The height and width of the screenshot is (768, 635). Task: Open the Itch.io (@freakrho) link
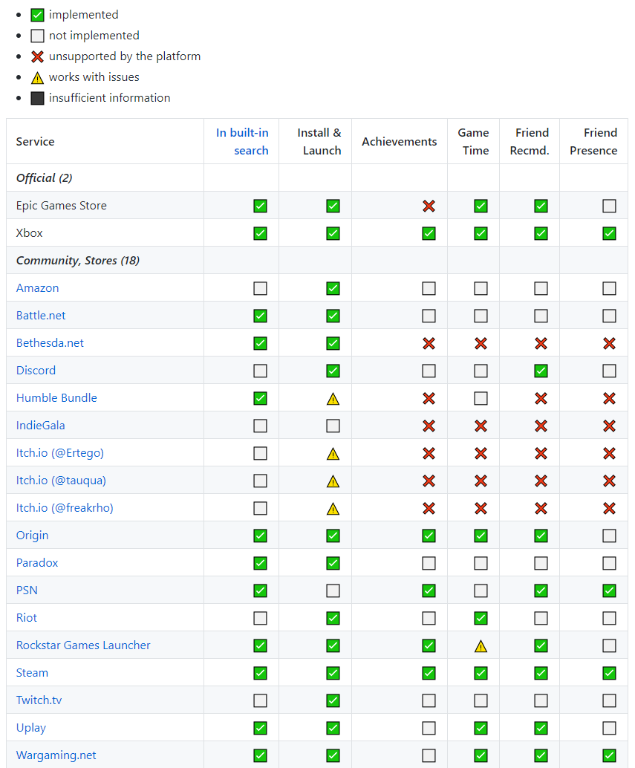pyautogui.click(x=65, y=508)
